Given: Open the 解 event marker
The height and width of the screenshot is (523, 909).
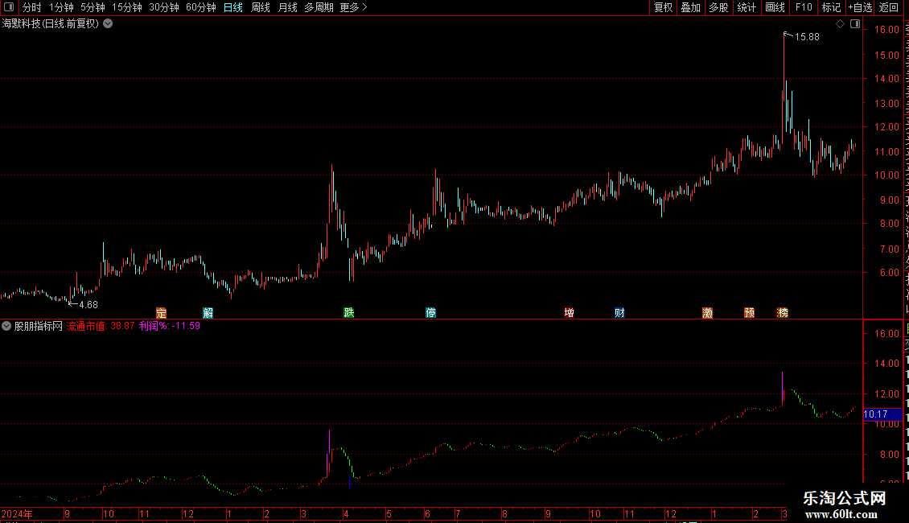Looking at the screenshot, I should click(x=208, y=313).
